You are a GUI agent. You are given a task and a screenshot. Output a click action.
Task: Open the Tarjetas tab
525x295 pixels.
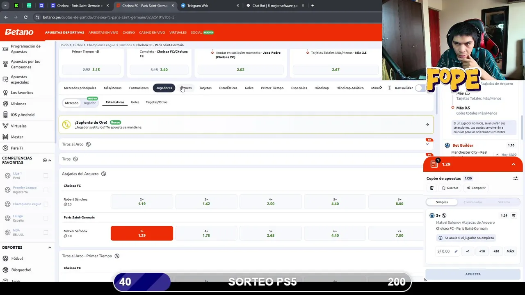click(205, 88)
